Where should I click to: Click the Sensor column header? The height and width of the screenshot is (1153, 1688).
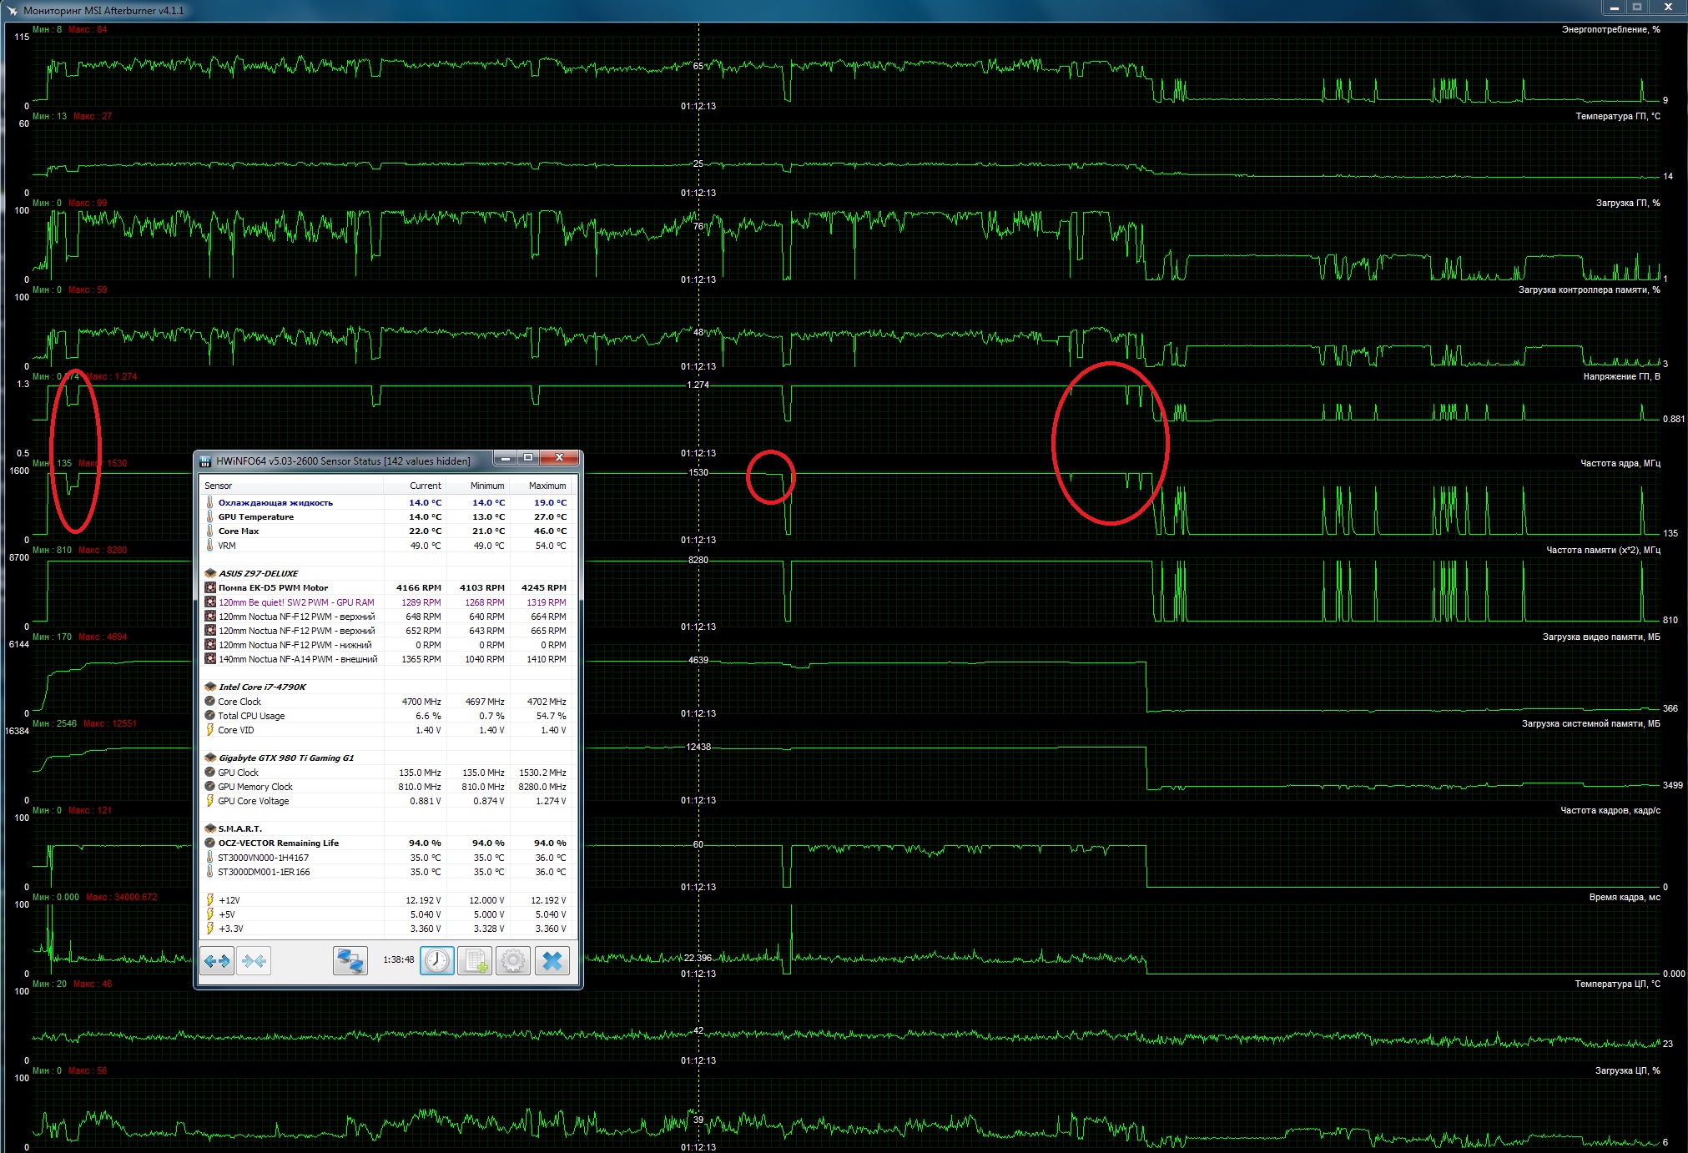(x=219, y=486)
